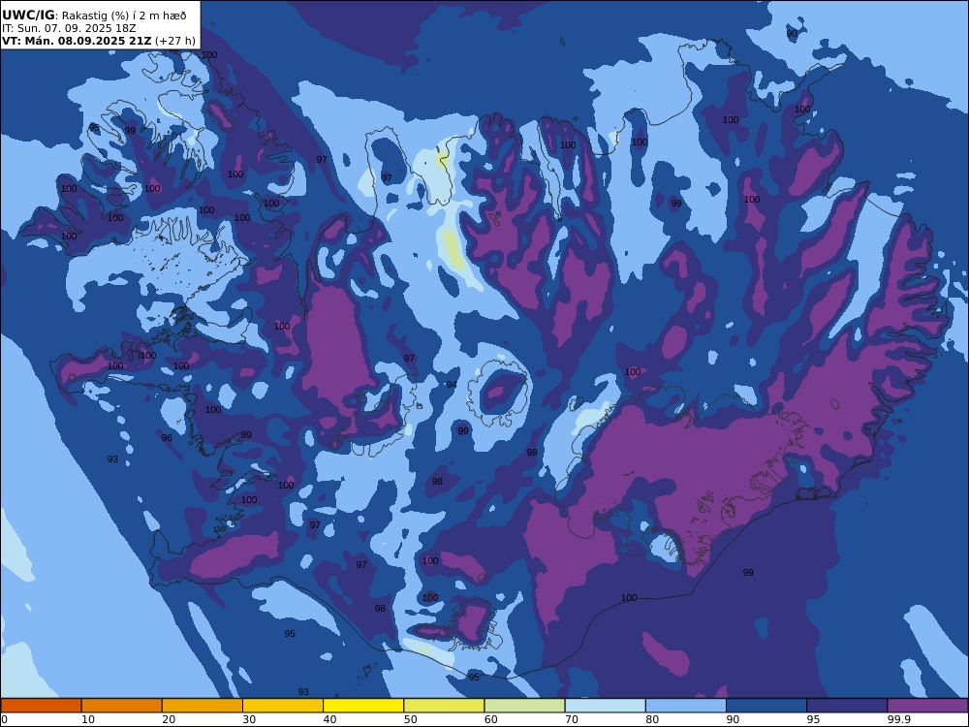Click the 'IT: Sun. 07. 09. 2025 18Z' line
969x727 pixels.
(x=69, y=28)
